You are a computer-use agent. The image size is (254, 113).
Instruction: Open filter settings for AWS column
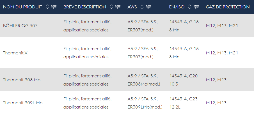coord(148,7)
